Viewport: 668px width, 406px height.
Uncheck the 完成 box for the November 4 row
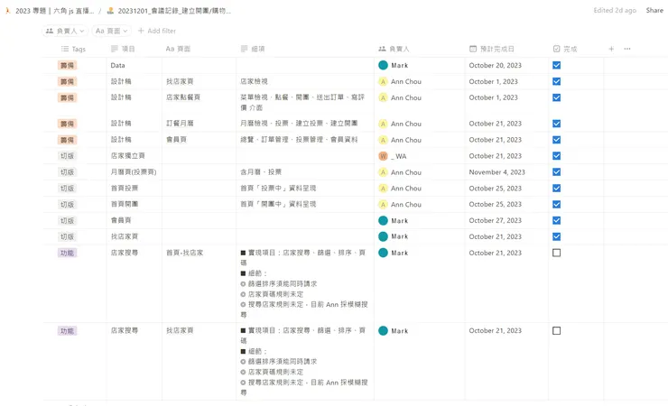[556, 172]
